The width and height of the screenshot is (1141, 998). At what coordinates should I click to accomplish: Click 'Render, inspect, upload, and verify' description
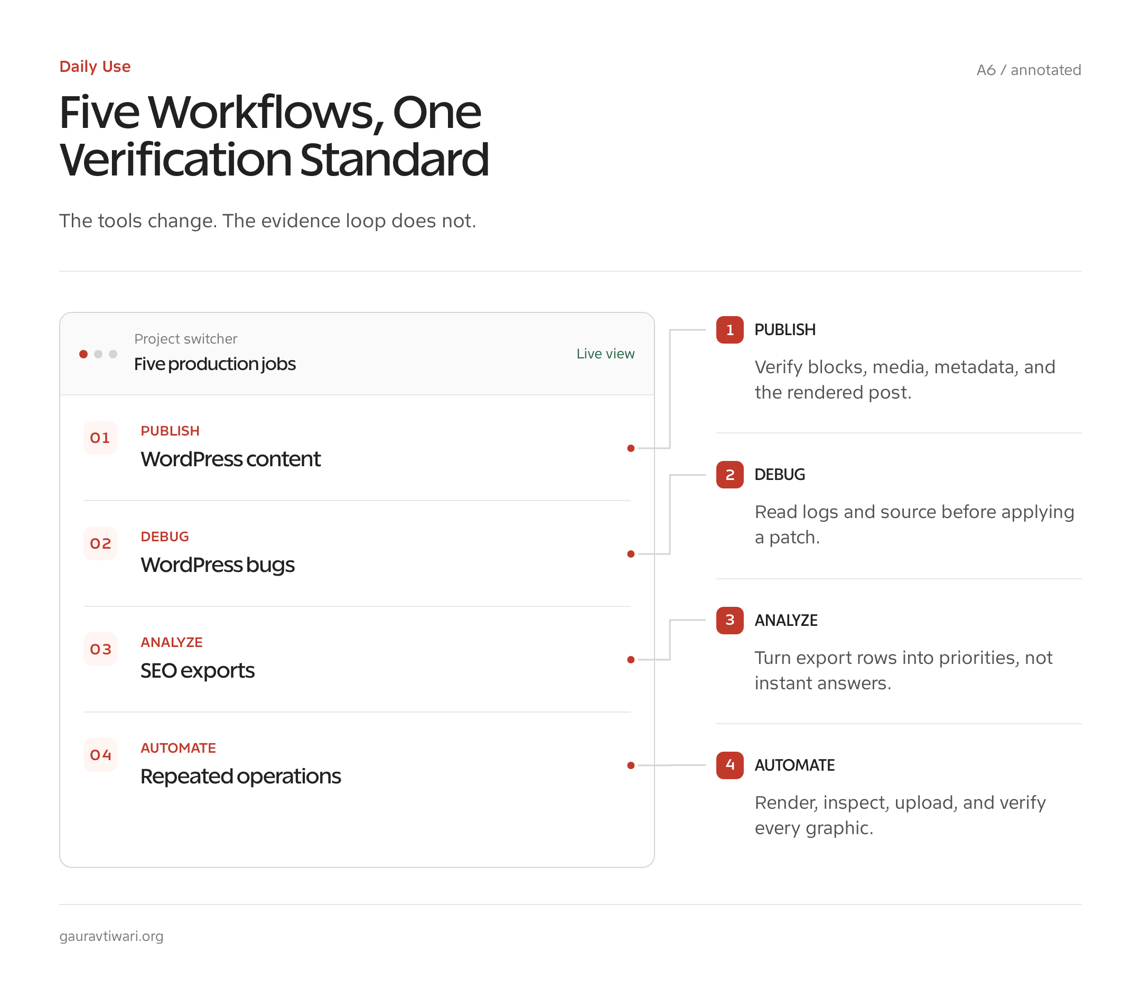click(x=900, y=815)
